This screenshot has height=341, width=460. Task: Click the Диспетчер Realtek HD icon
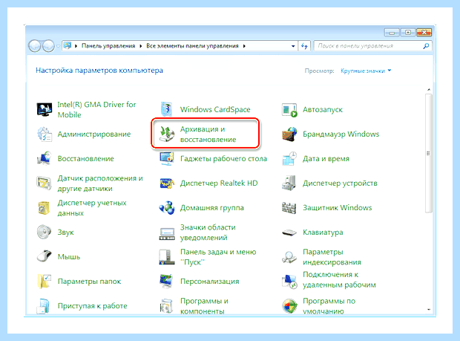point(167,184)
